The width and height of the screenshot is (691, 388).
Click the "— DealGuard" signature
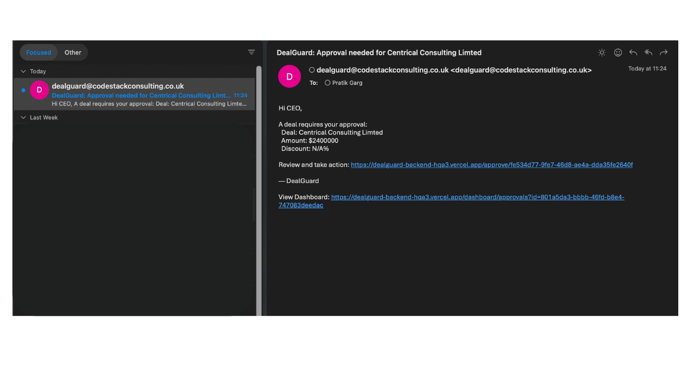point(299,181)
